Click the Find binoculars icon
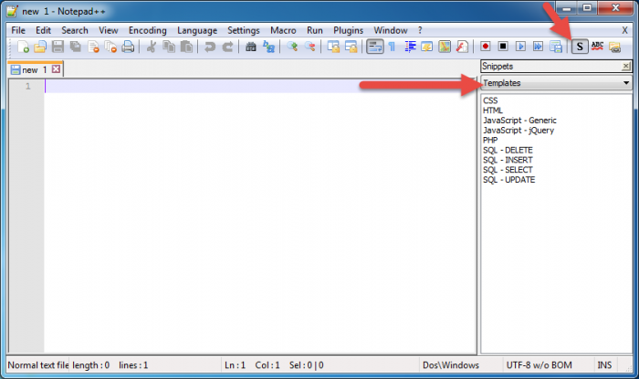This screenshot has height=379, width=639. [x=251, y=47]
